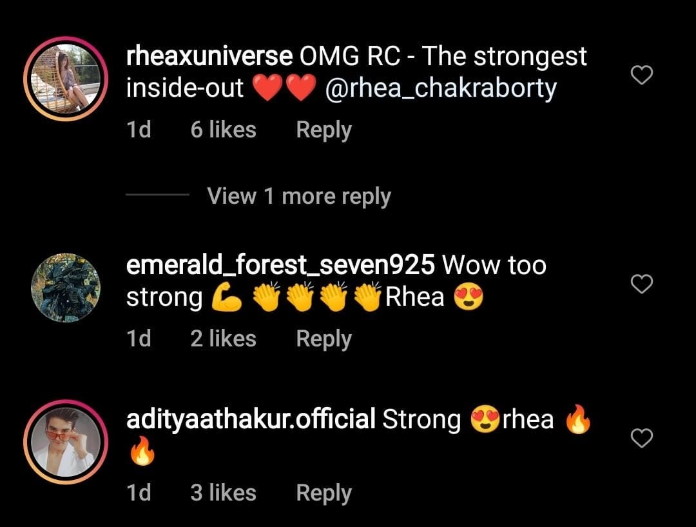Like the rheaxuniverse comment with heart icon

coord(642,75)
